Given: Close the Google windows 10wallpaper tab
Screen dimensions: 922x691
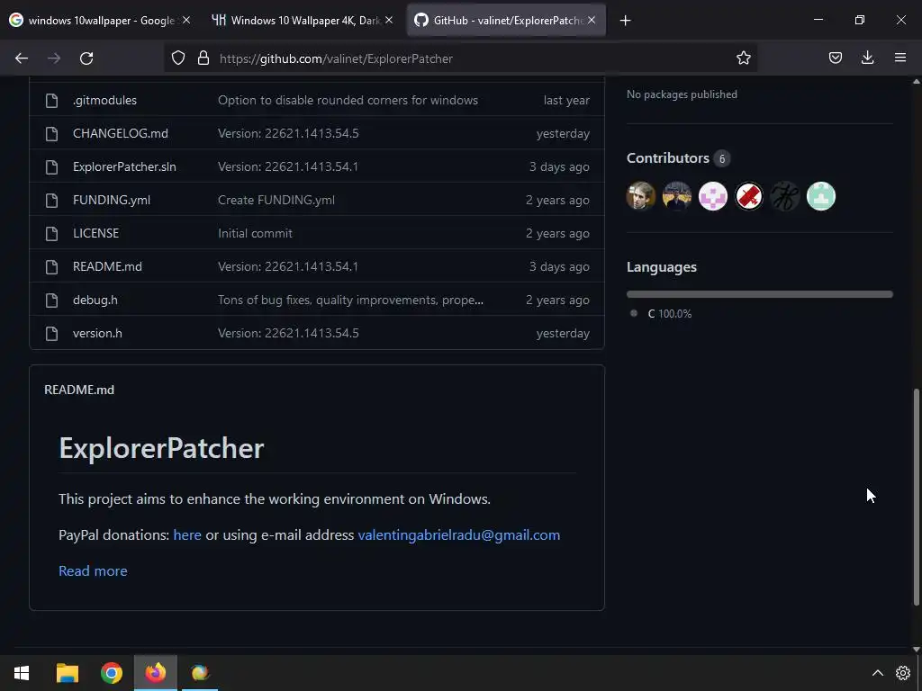Looking at the screenshot, I should 186,20.
